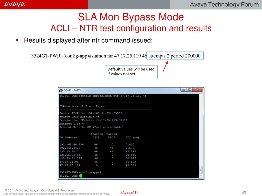Click the RTT value 22.845
The image size is (262, 196).
pos(131,152)
